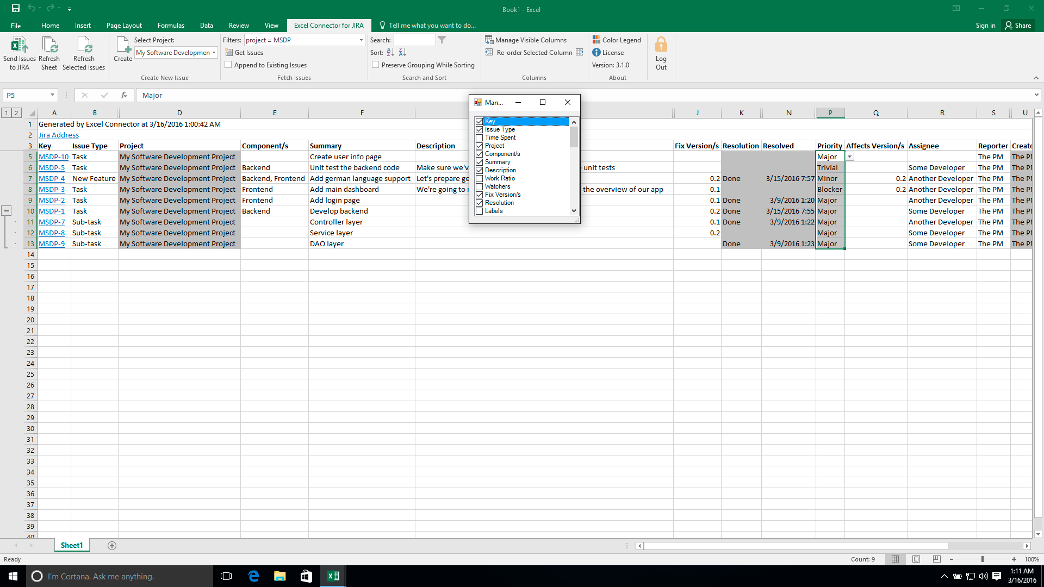The image size is (1044, 587).
Task: Collapse the row group outline
Action: tap(7, 211)
